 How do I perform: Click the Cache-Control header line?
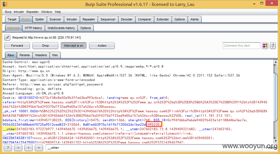click(x=26, y=62)
